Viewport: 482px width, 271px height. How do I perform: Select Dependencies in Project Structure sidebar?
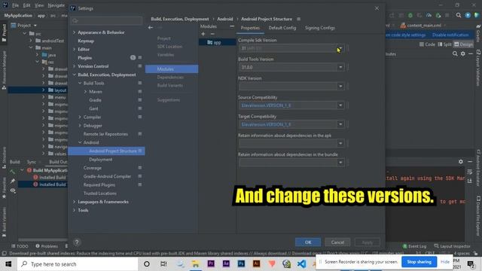coord(170,78)
